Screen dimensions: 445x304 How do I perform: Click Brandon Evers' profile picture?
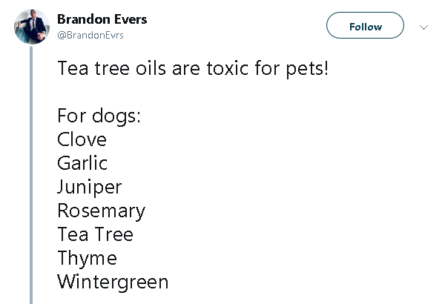(30, 26)
